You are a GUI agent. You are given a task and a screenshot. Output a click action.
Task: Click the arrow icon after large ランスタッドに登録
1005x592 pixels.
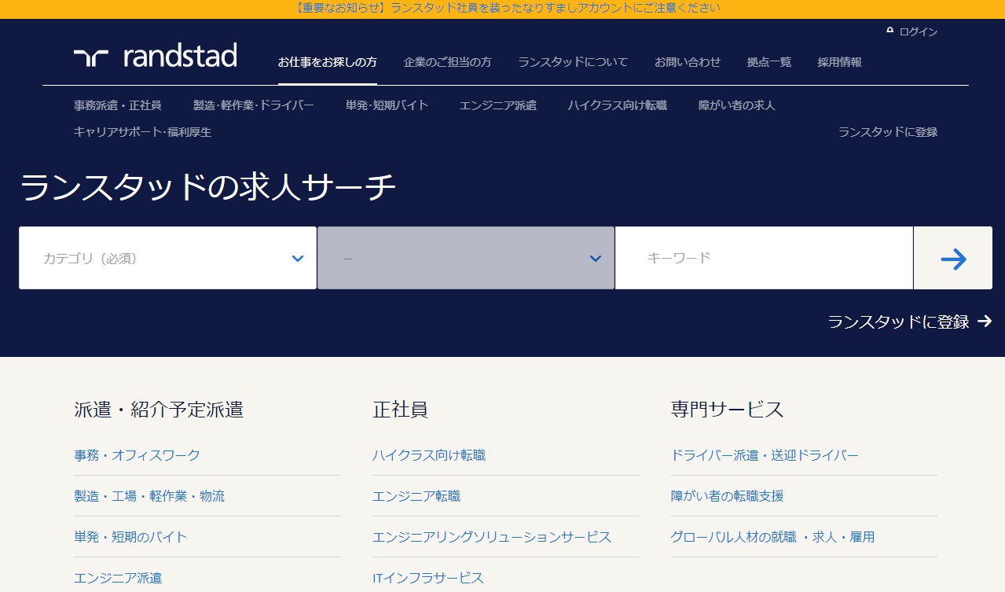(985, 322)
